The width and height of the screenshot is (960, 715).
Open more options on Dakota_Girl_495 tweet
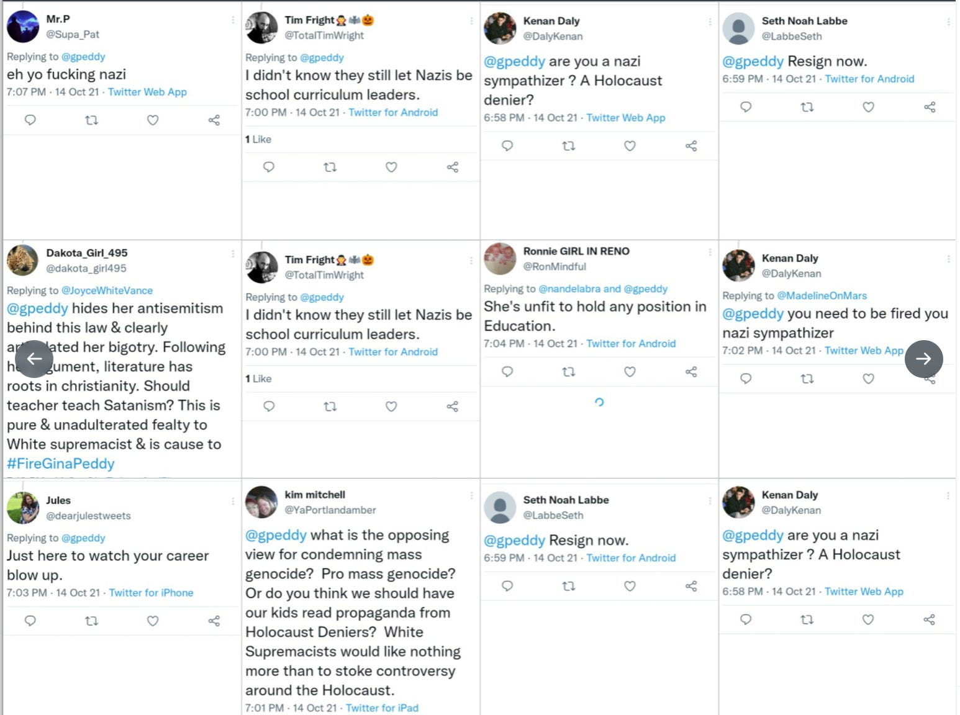click(x=233, y=254)
